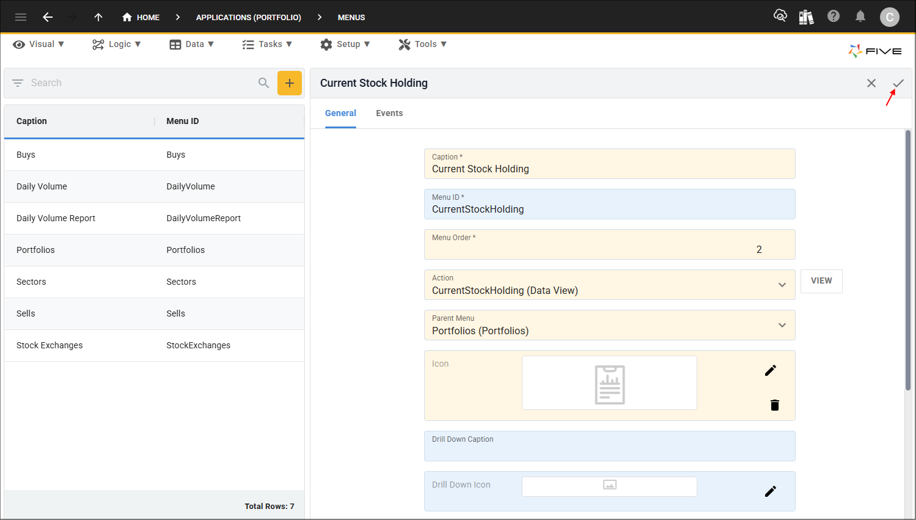Select the Daily Volume caption row
Viewport: 916px width, 520px height.
(x=154, y=186)
